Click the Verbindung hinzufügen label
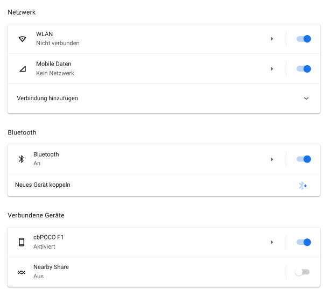The image size is (323, 289). 47,98
